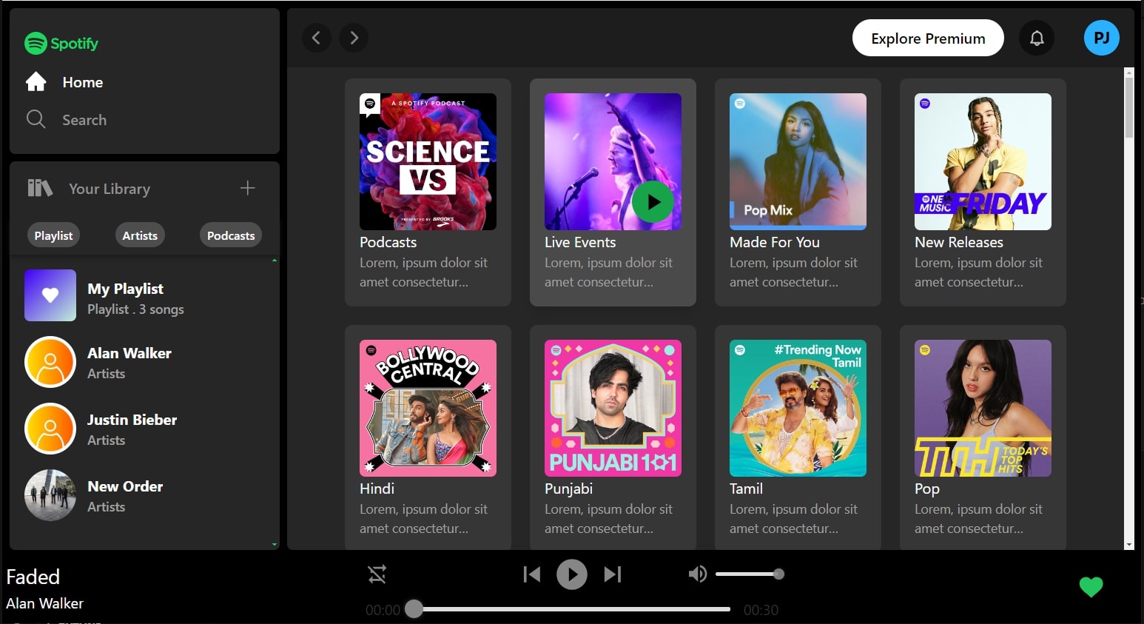Open the PJ profile avatar
This screenshot has height=624, width=1144.
1102,38
